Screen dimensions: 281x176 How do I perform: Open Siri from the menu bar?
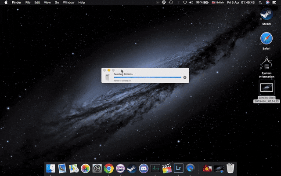click(267, 3)
